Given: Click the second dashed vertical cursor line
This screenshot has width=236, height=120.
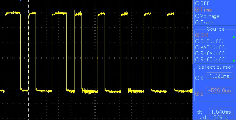Looking at the screenshot, I should click(x=29, y=60).
